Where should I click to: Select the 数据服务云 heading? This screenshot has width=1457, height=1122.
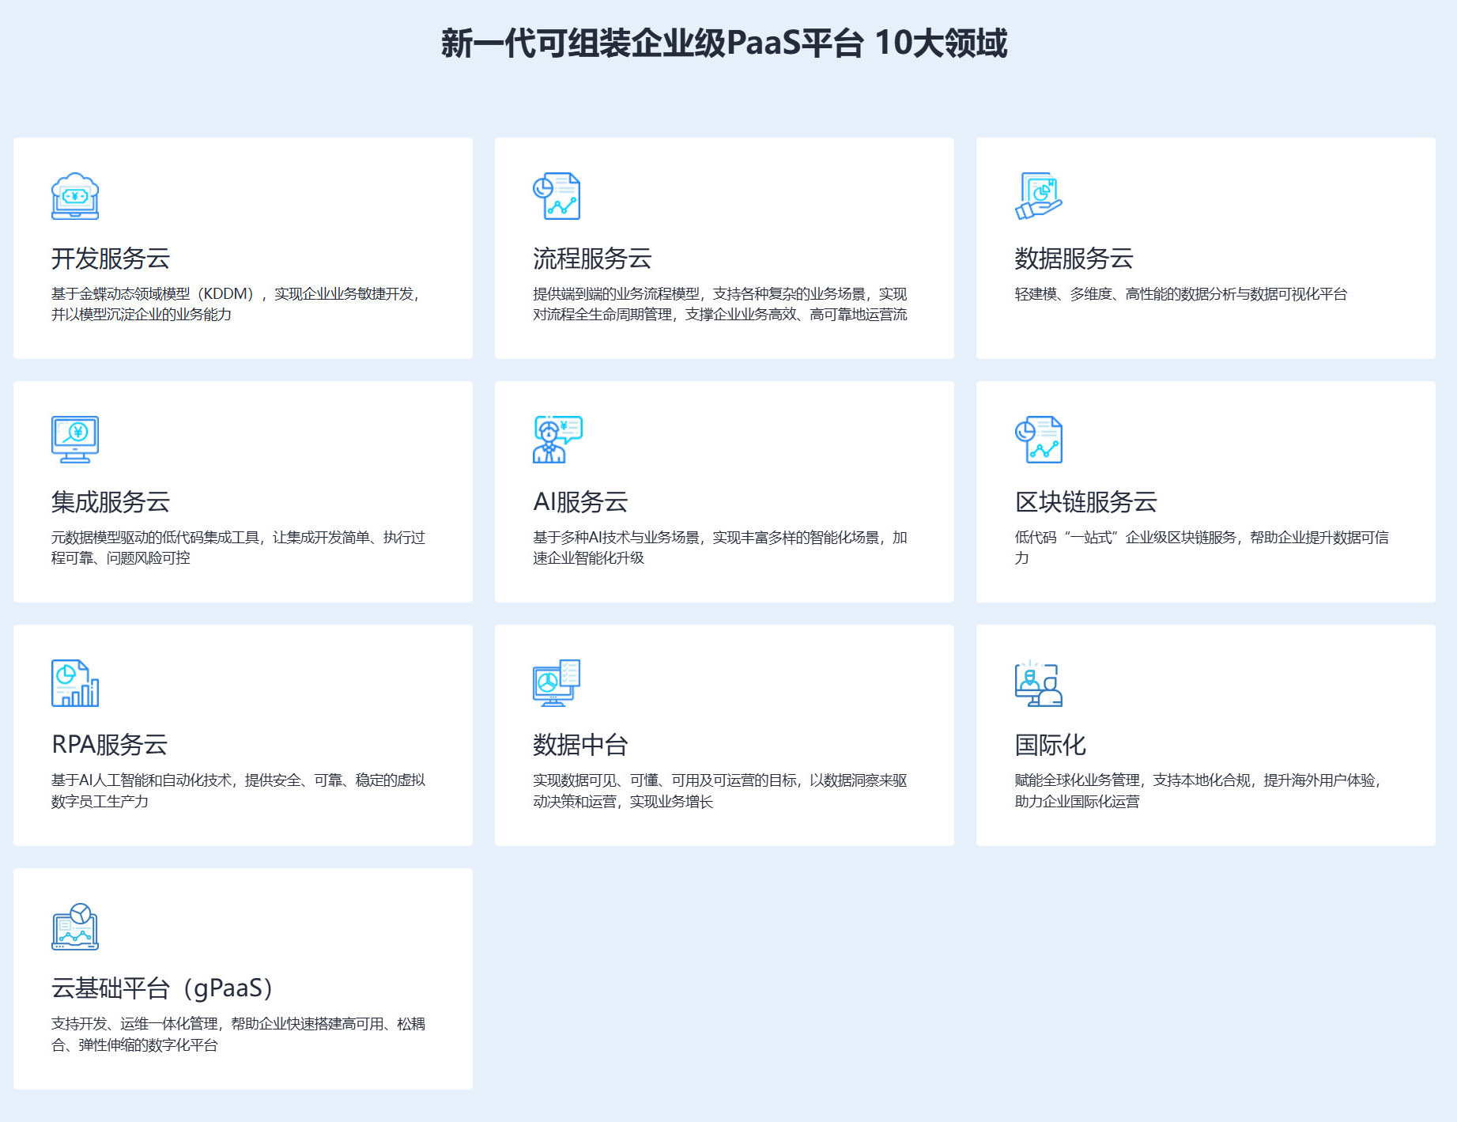(x=1074, y=259)
